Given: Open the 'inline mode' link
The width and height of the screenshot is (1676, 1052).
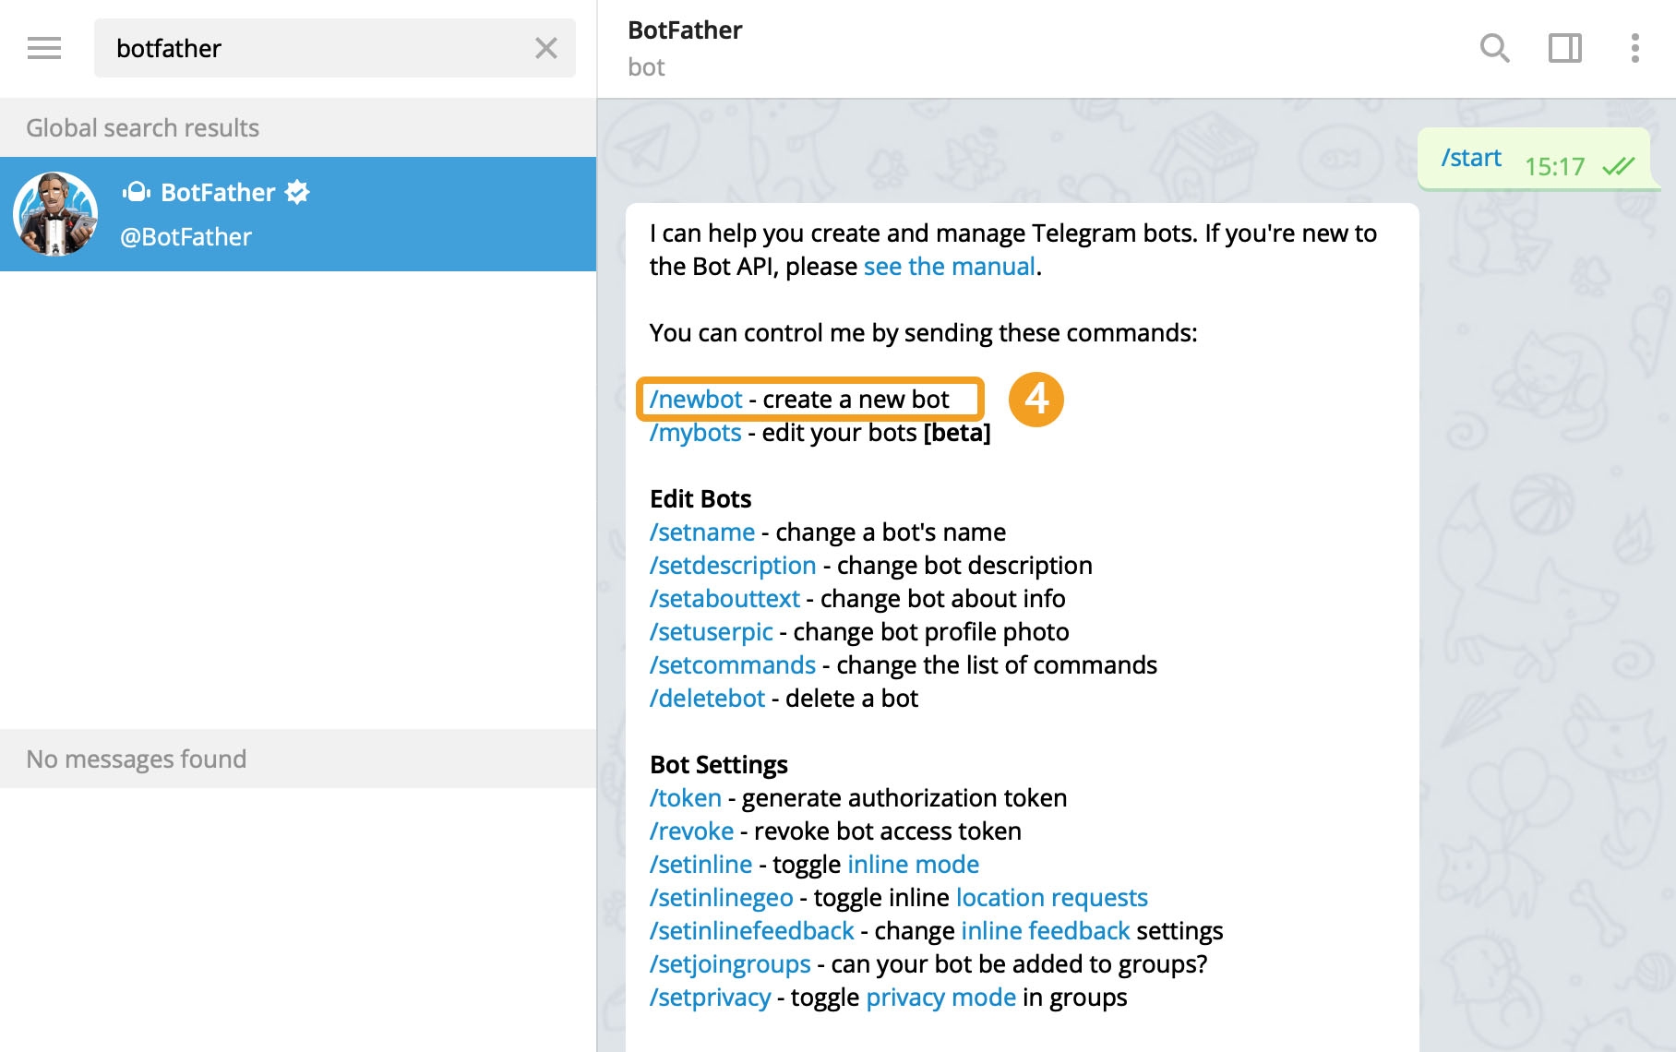Looking at the screenshot, I should tap(913, 865).
